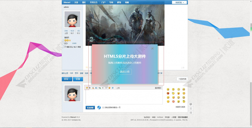Open the 群组 groups menu item
This screenshot has height=128, width=252.
point(119,2)
